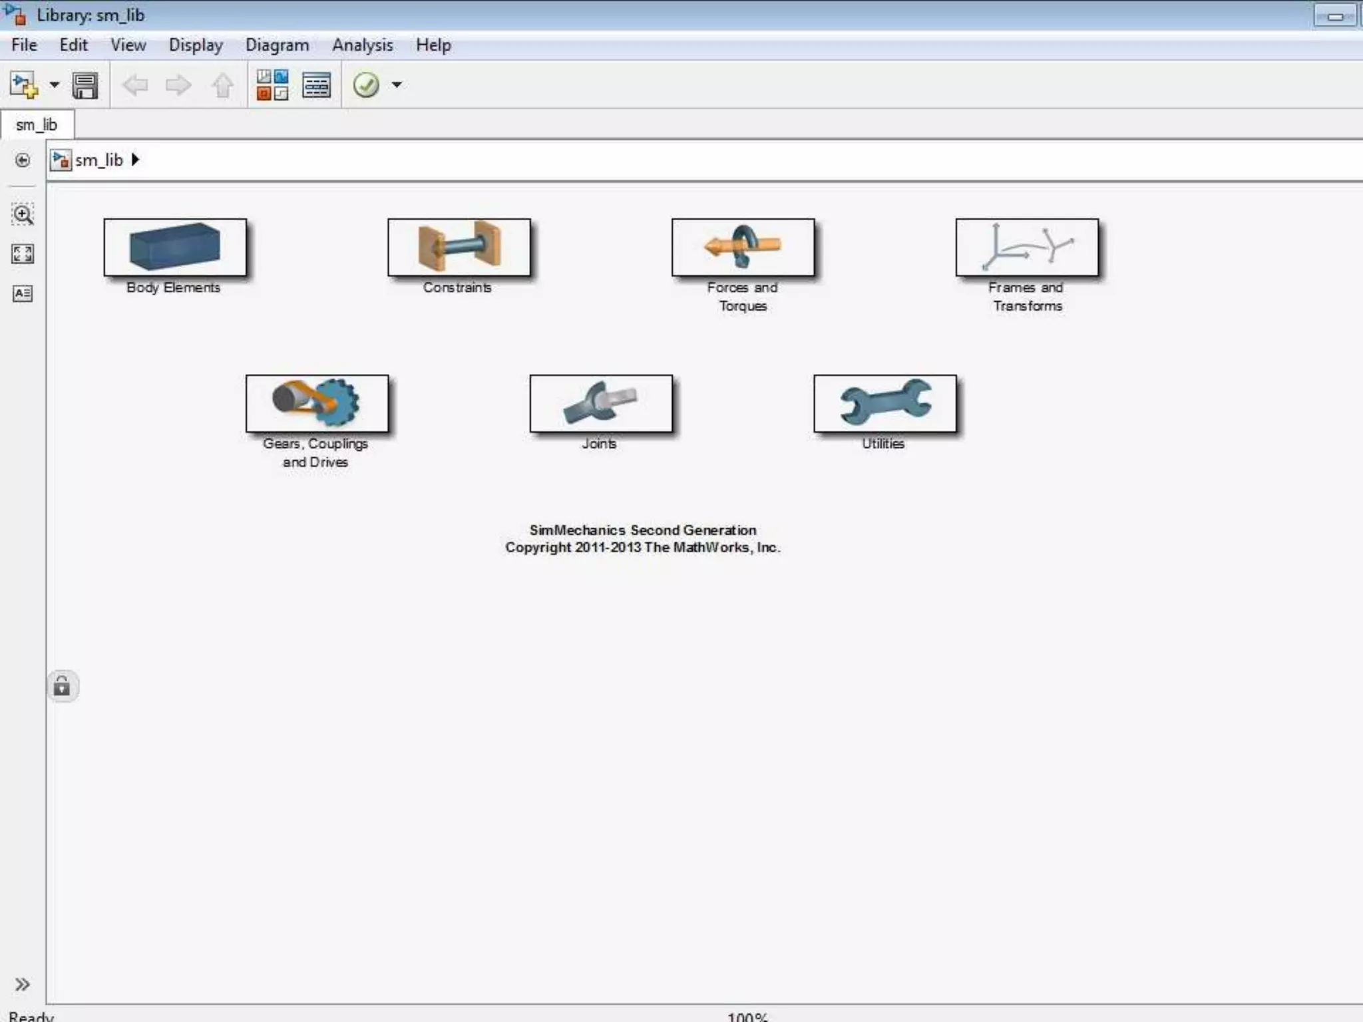
Task: Open the Library Browser icon
Action: click(x=272, y=85)
